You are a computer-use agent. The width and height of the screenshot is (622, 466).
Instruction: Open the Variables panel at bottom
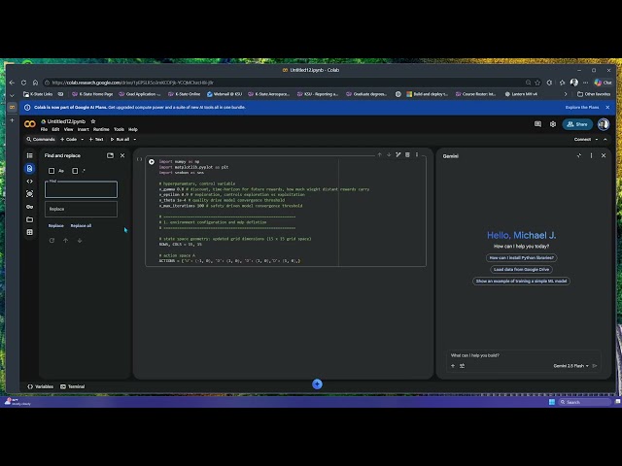coord(41,386)
